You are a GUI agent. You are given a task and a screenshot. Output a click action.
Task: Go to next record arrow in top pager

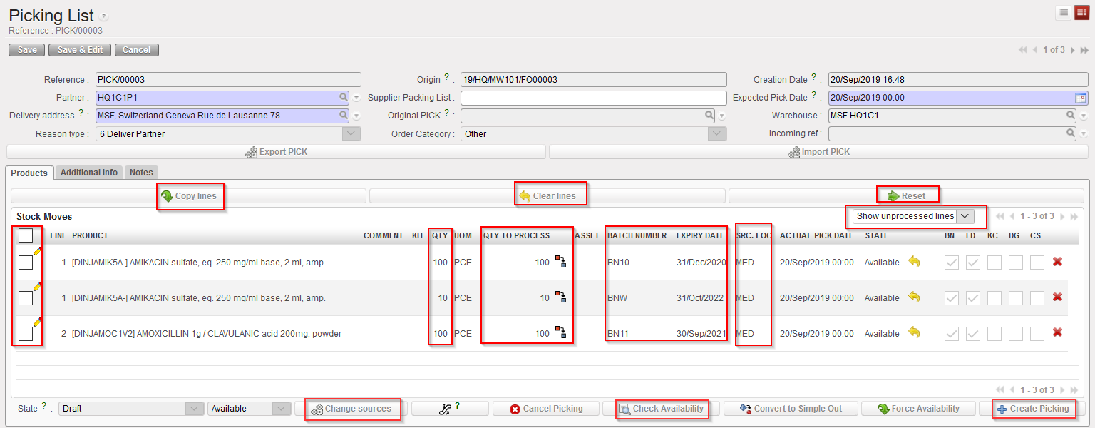point(1074,50)
